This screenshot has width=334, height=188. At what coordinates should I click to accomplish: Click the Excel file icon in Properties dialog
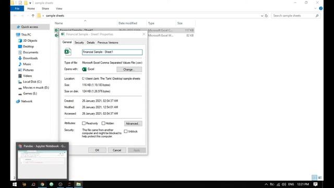click(68, 52)
